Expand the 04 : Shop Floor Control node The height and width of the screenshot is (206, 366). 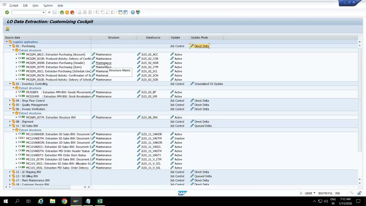pyautogui.click(x=10, y=101)
